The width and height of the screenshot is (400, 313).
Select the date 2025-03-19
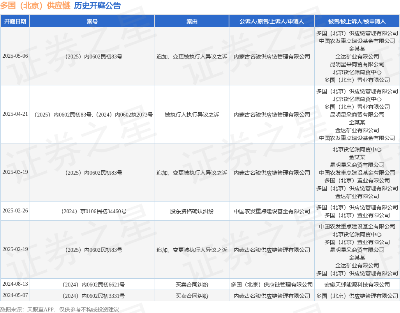15,172
